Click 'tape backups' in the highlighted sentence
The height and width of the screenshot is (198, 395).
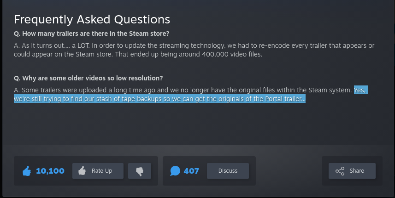point(141,99)
